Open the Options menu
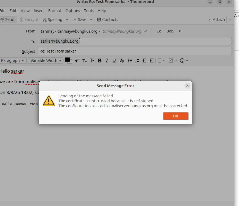Screen dimensions: 239x206 click(73, 11)
